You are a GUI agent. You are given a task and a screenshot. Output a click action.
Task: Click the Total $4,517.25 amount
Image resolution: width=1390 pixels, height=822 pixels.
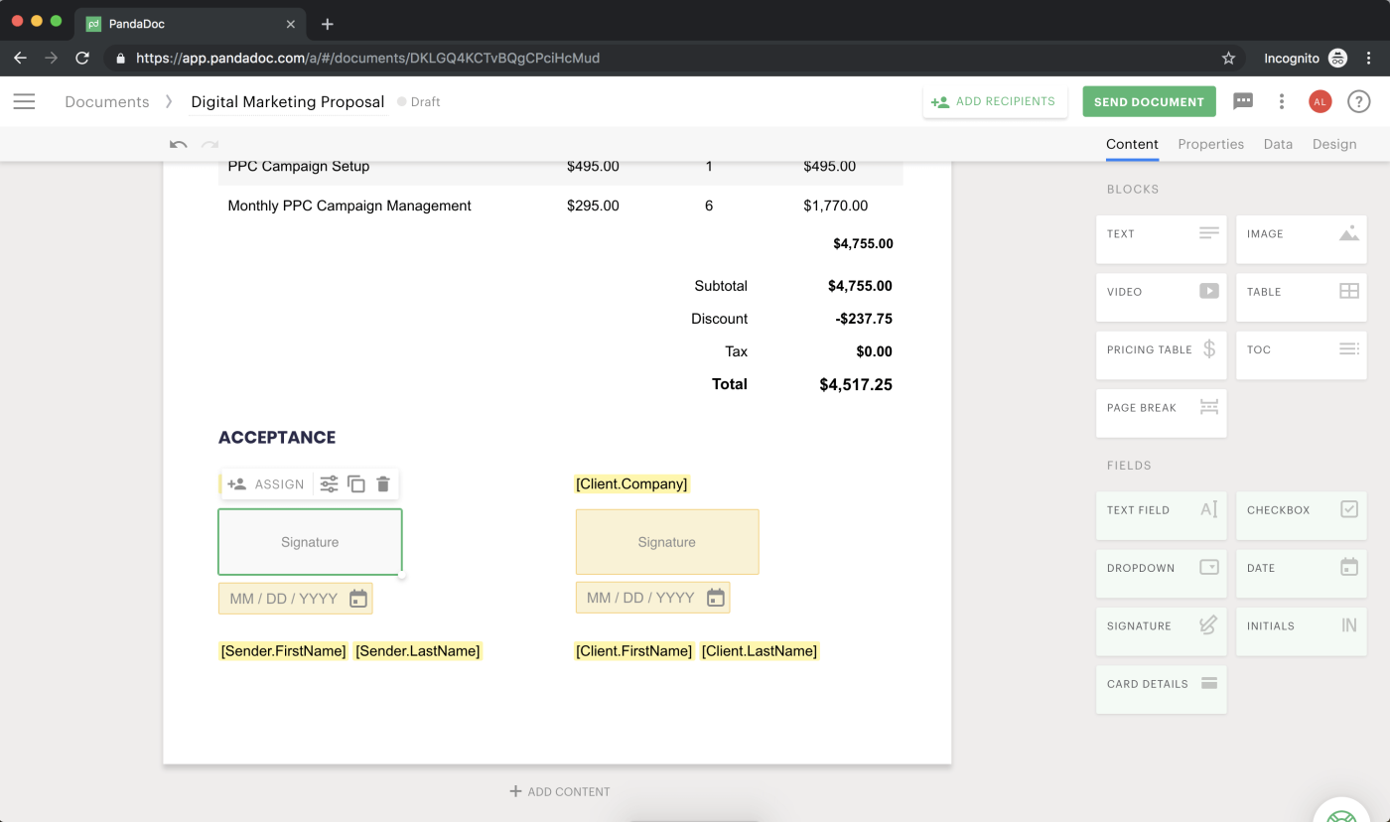[x=856, y=384]
